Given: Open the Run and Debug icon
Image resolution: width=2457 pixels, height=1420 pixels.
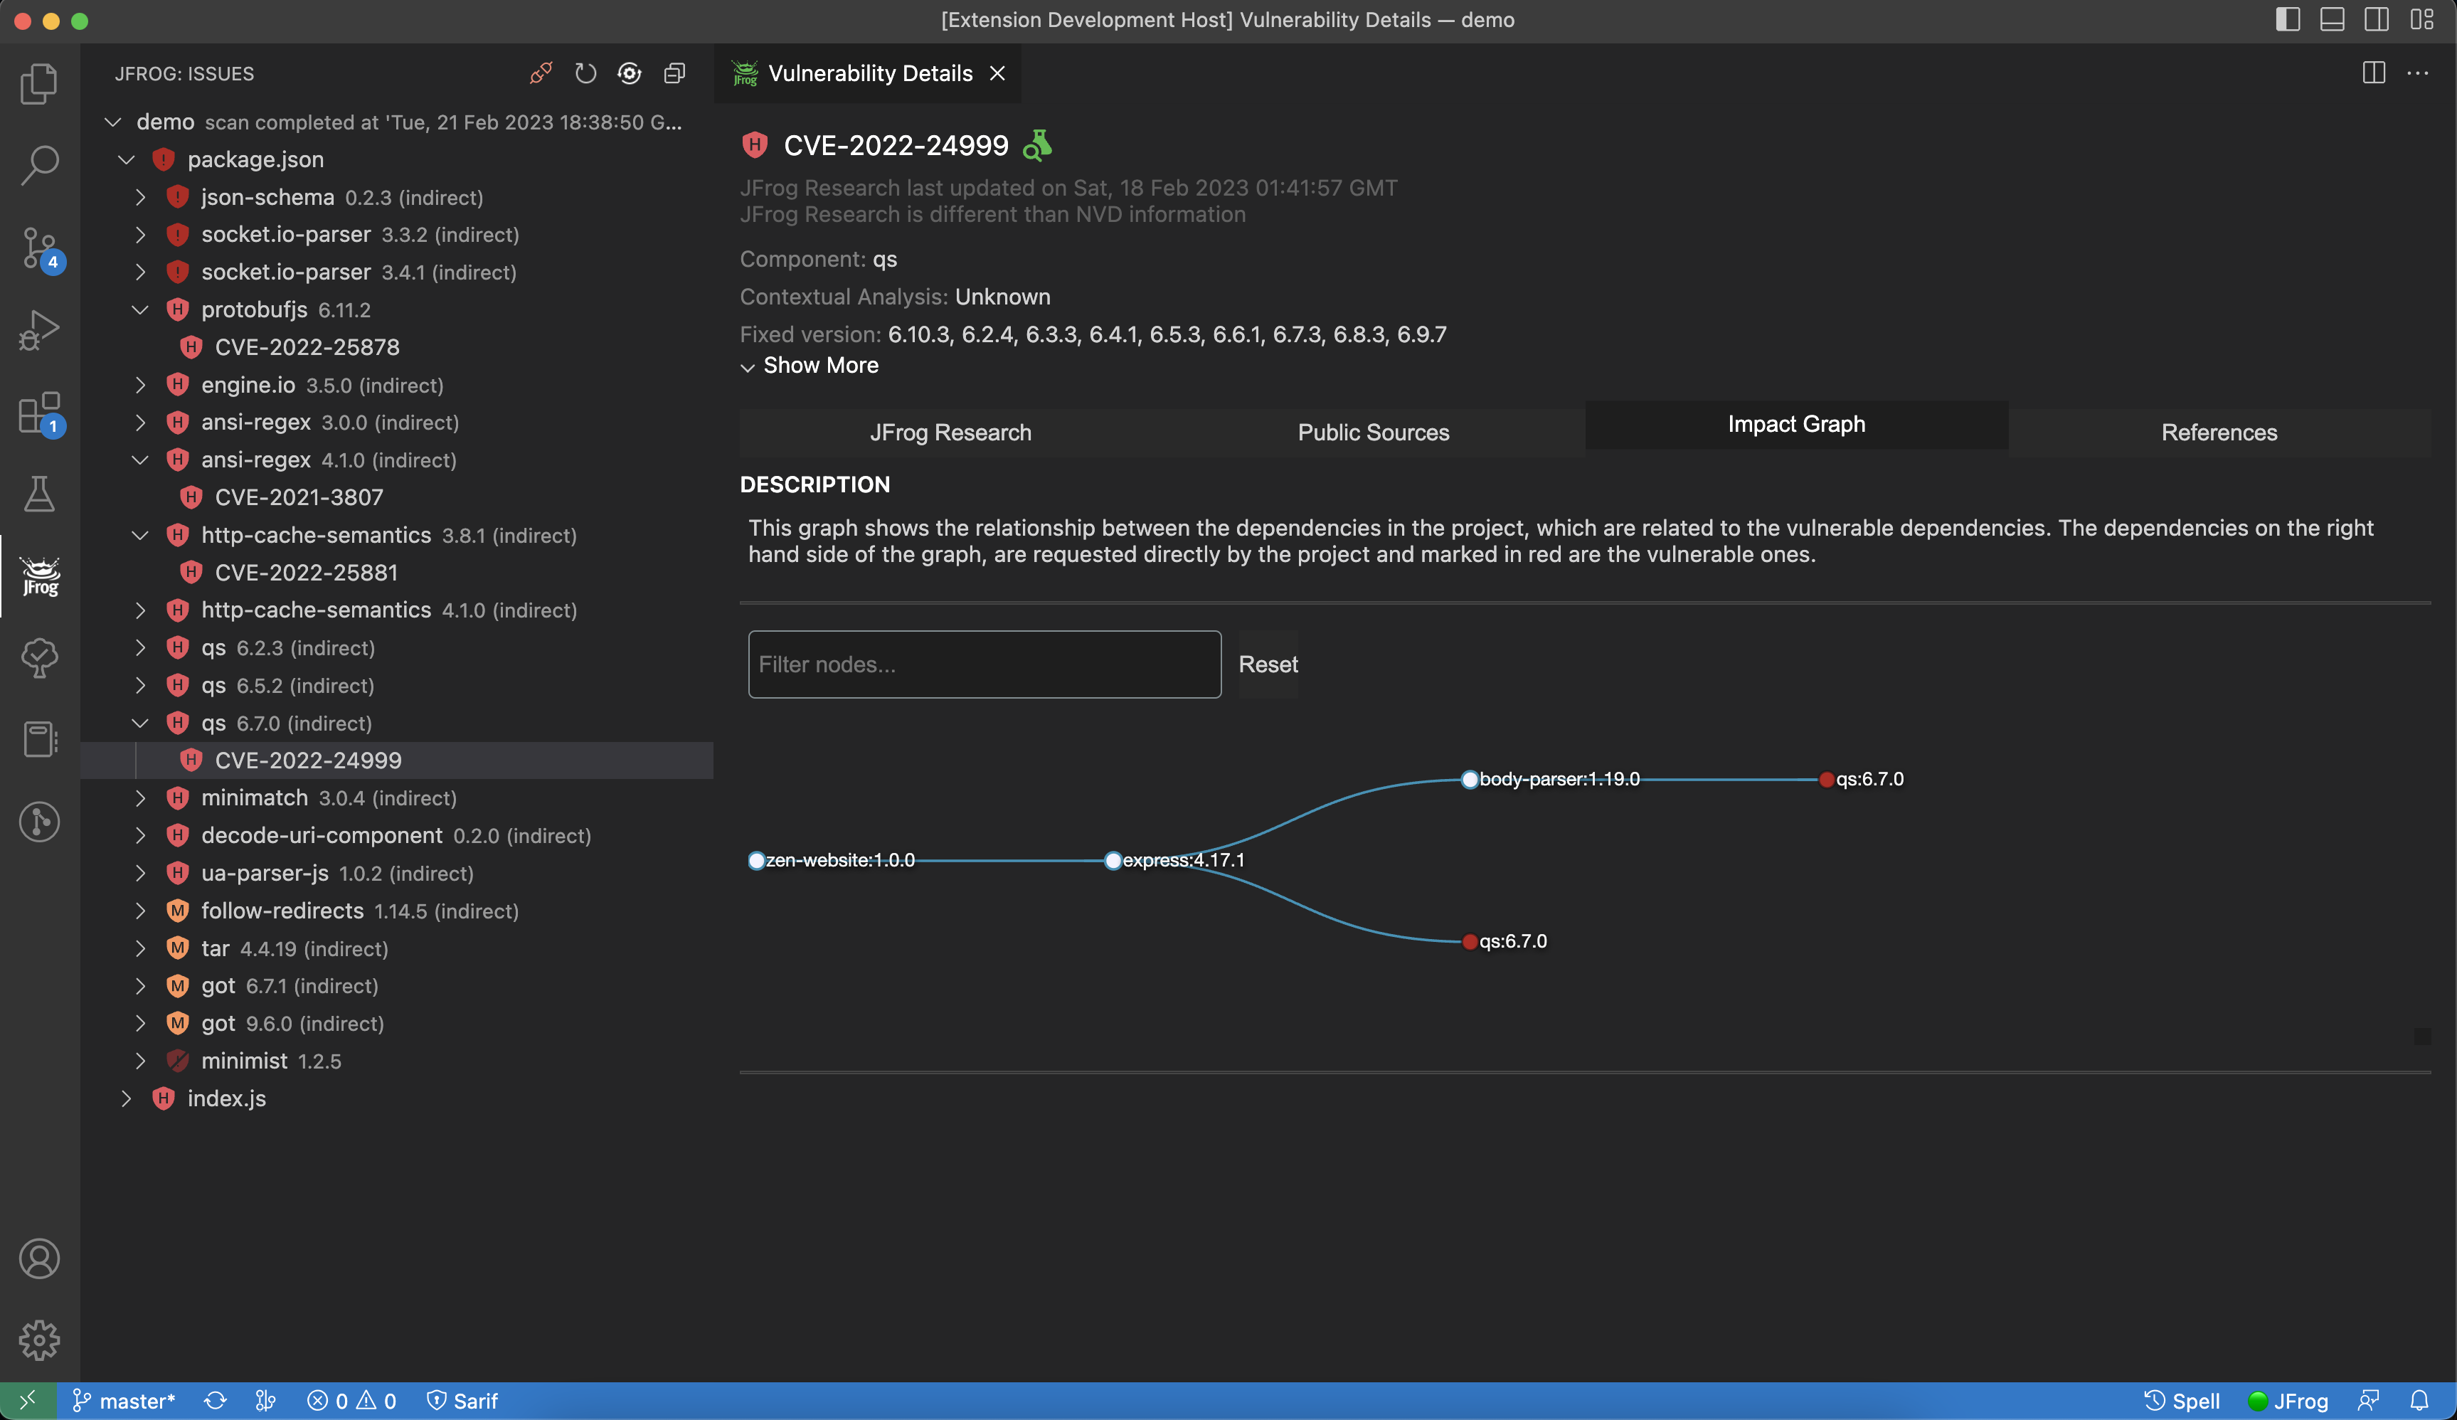Looking at the screenshot, I should (x=40, y=329).
